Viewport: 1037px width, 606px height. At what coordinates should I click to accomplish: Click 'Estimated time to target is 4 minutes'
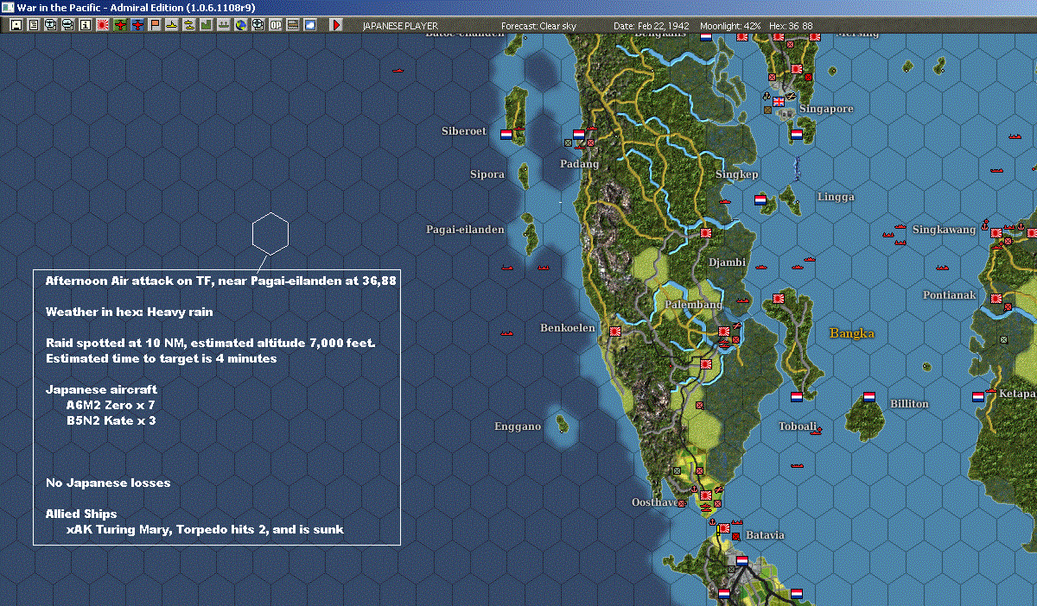(161, 357)
